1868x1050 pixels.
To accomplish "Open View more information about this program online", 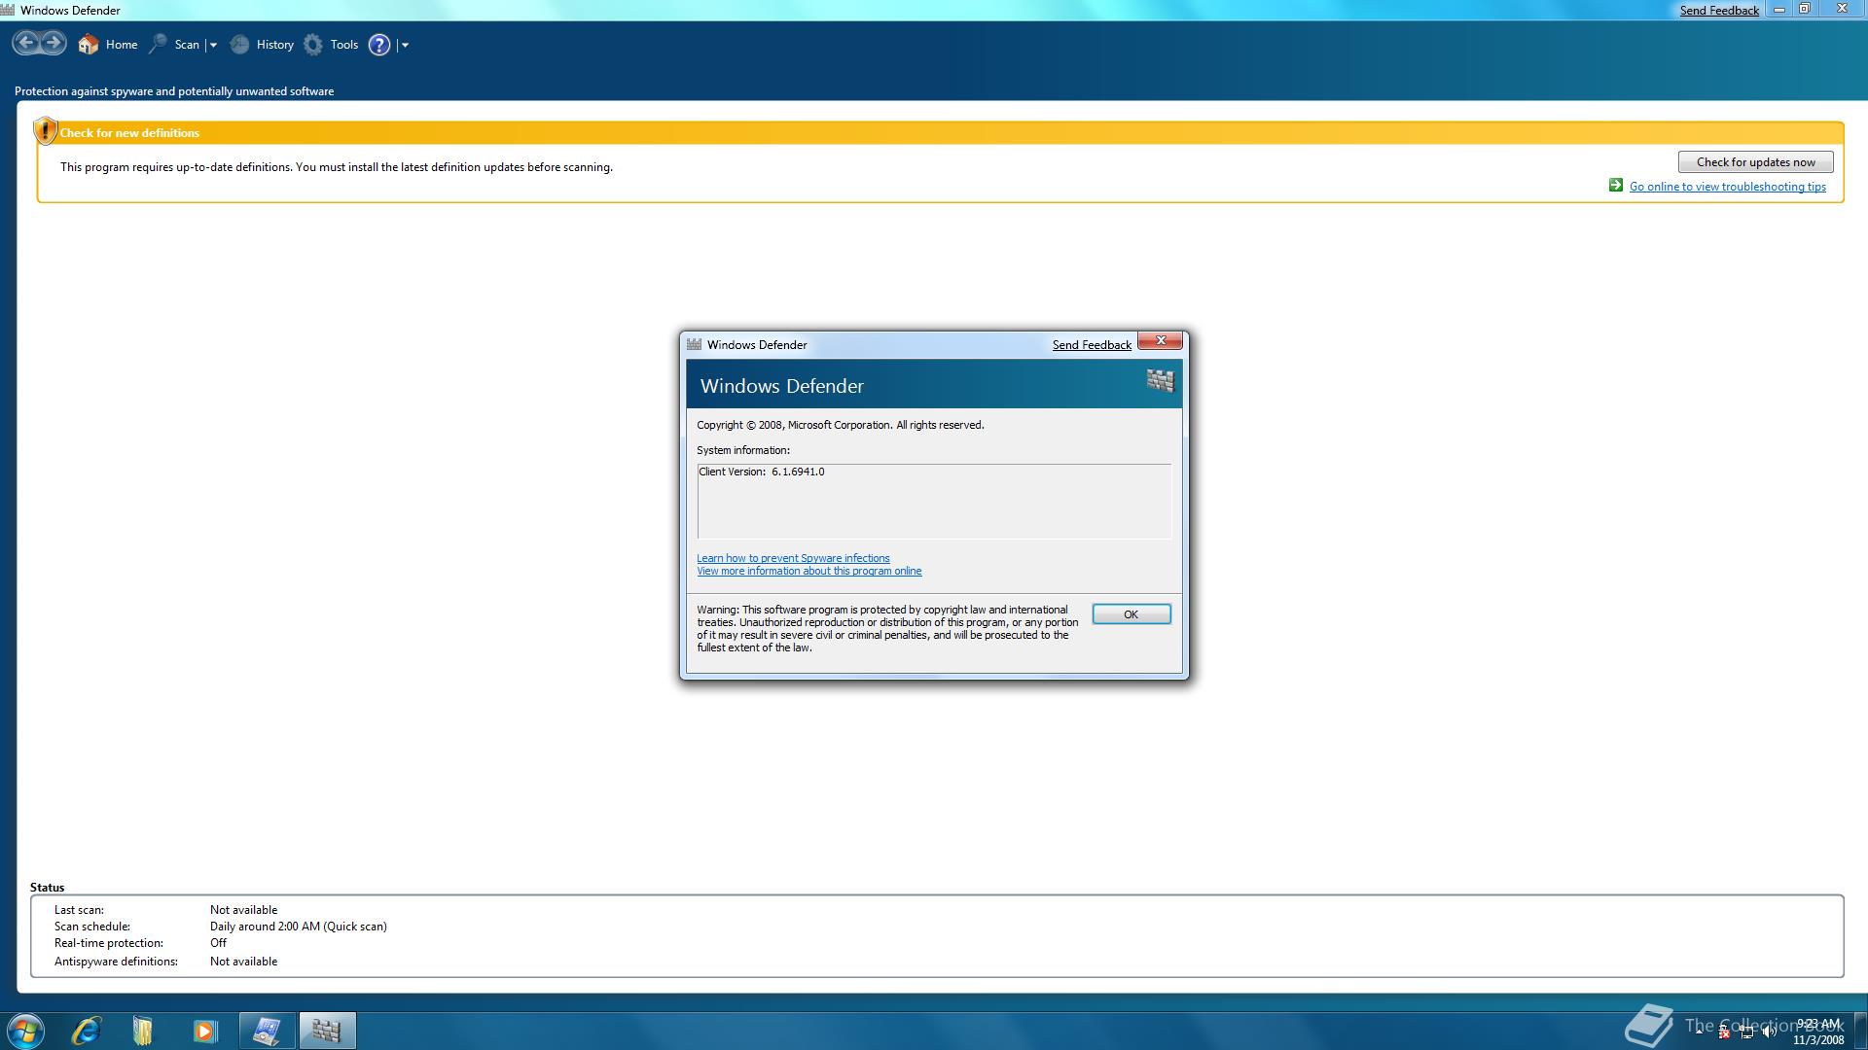I will point(808,571).
